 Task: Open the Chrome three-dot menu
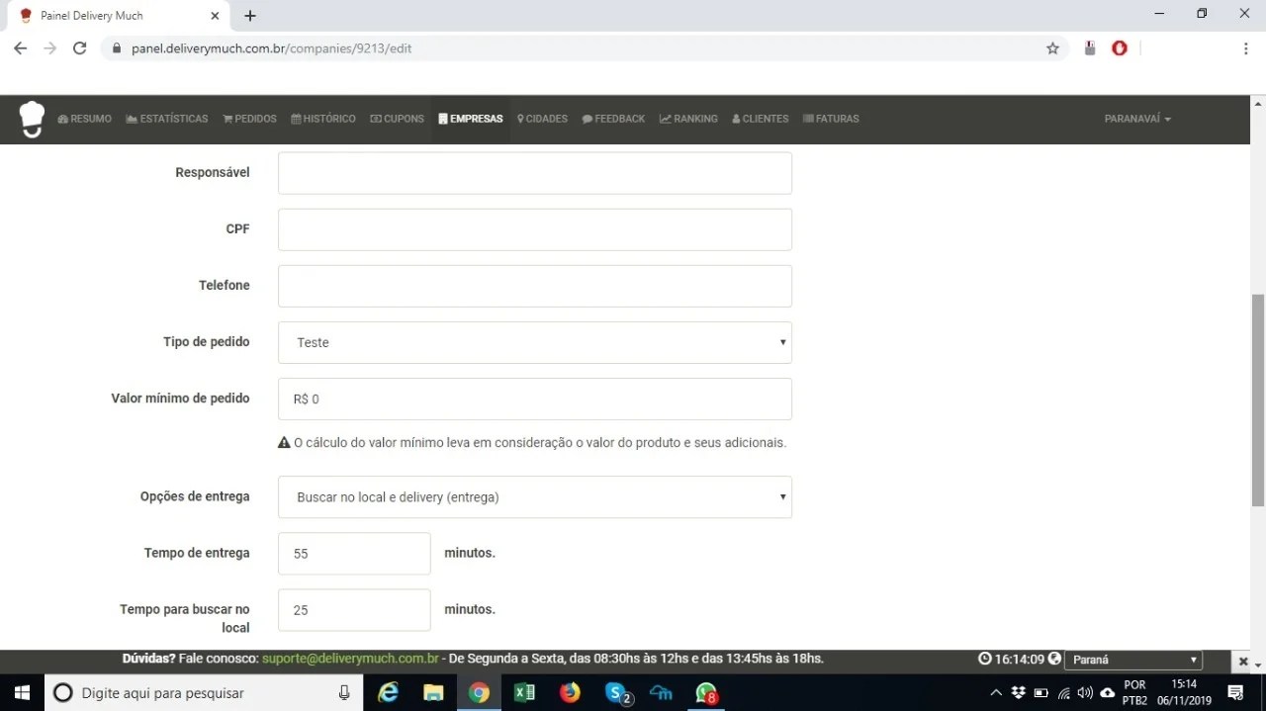coord(1245,48)
